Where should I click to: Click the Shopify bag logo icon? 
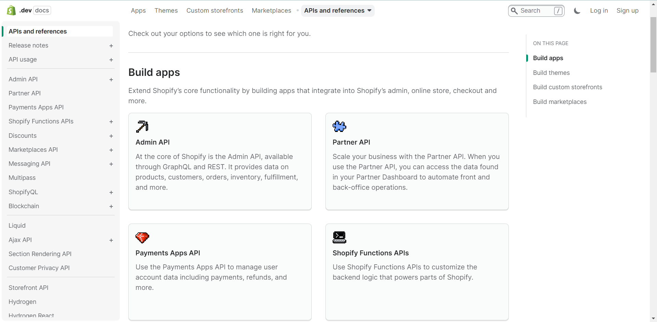(11, 11)
